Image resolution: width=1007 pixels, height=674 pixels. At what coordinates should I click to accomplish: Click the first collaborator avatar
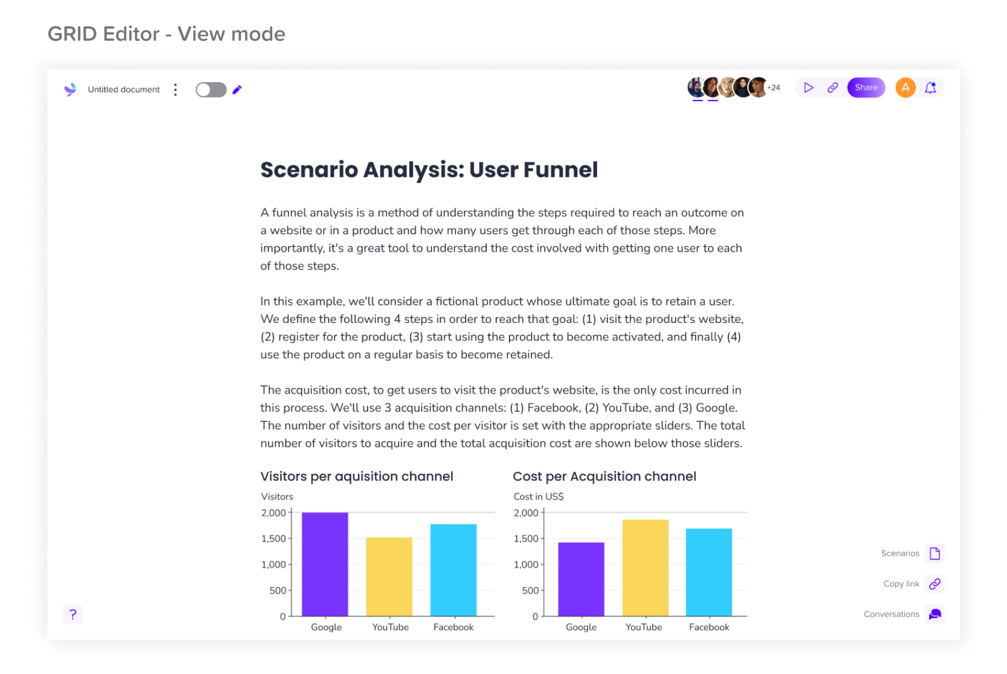(x=696, y=87)
